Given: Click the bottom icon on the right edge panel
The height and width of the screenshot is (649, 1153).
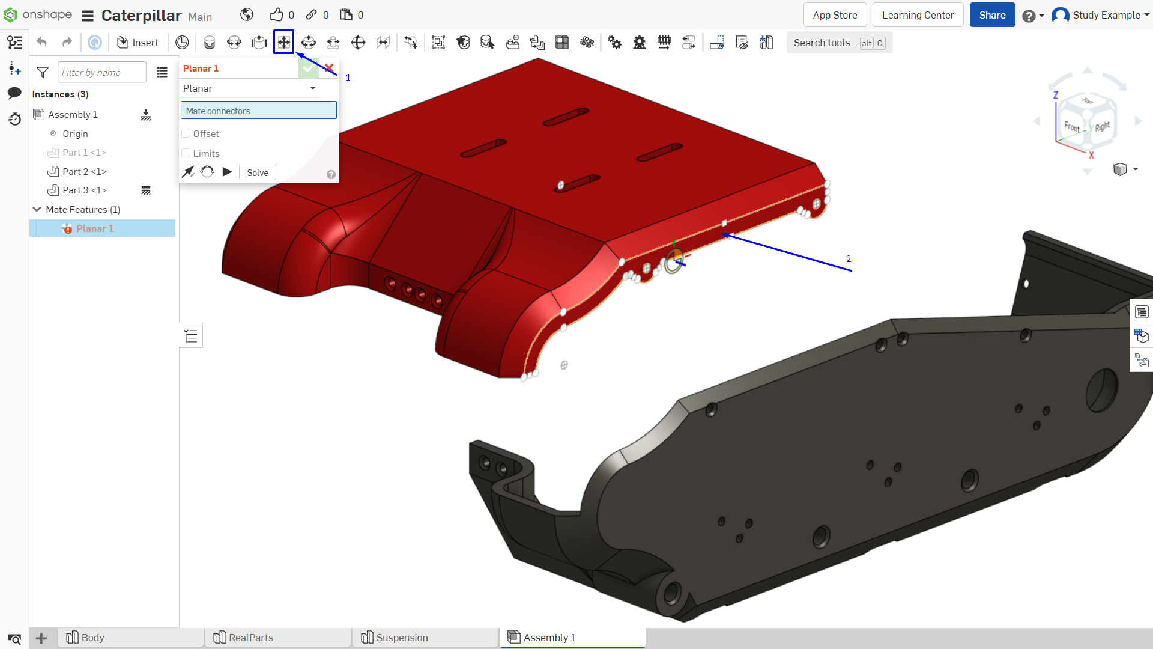Looking at the screenshot, I should pyautogui.click(x=1142, y=361).
